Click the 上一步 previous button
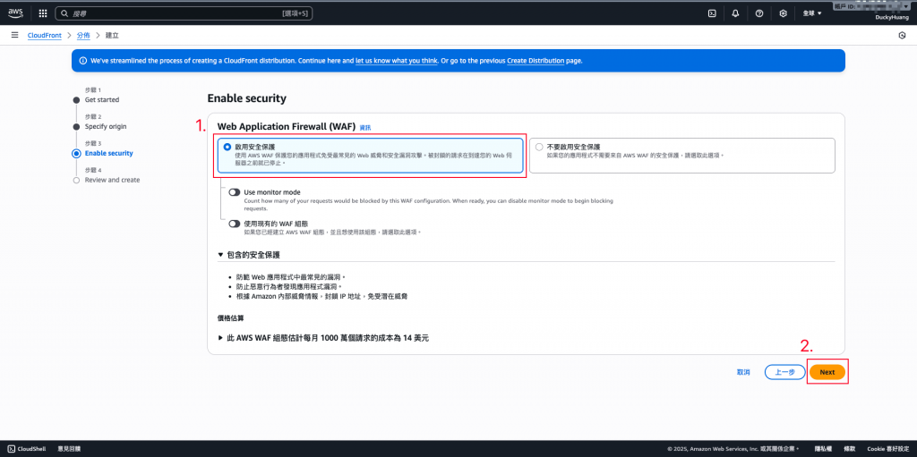The width and height of the screenshot is (917, 457). click(x=784, y=372)
